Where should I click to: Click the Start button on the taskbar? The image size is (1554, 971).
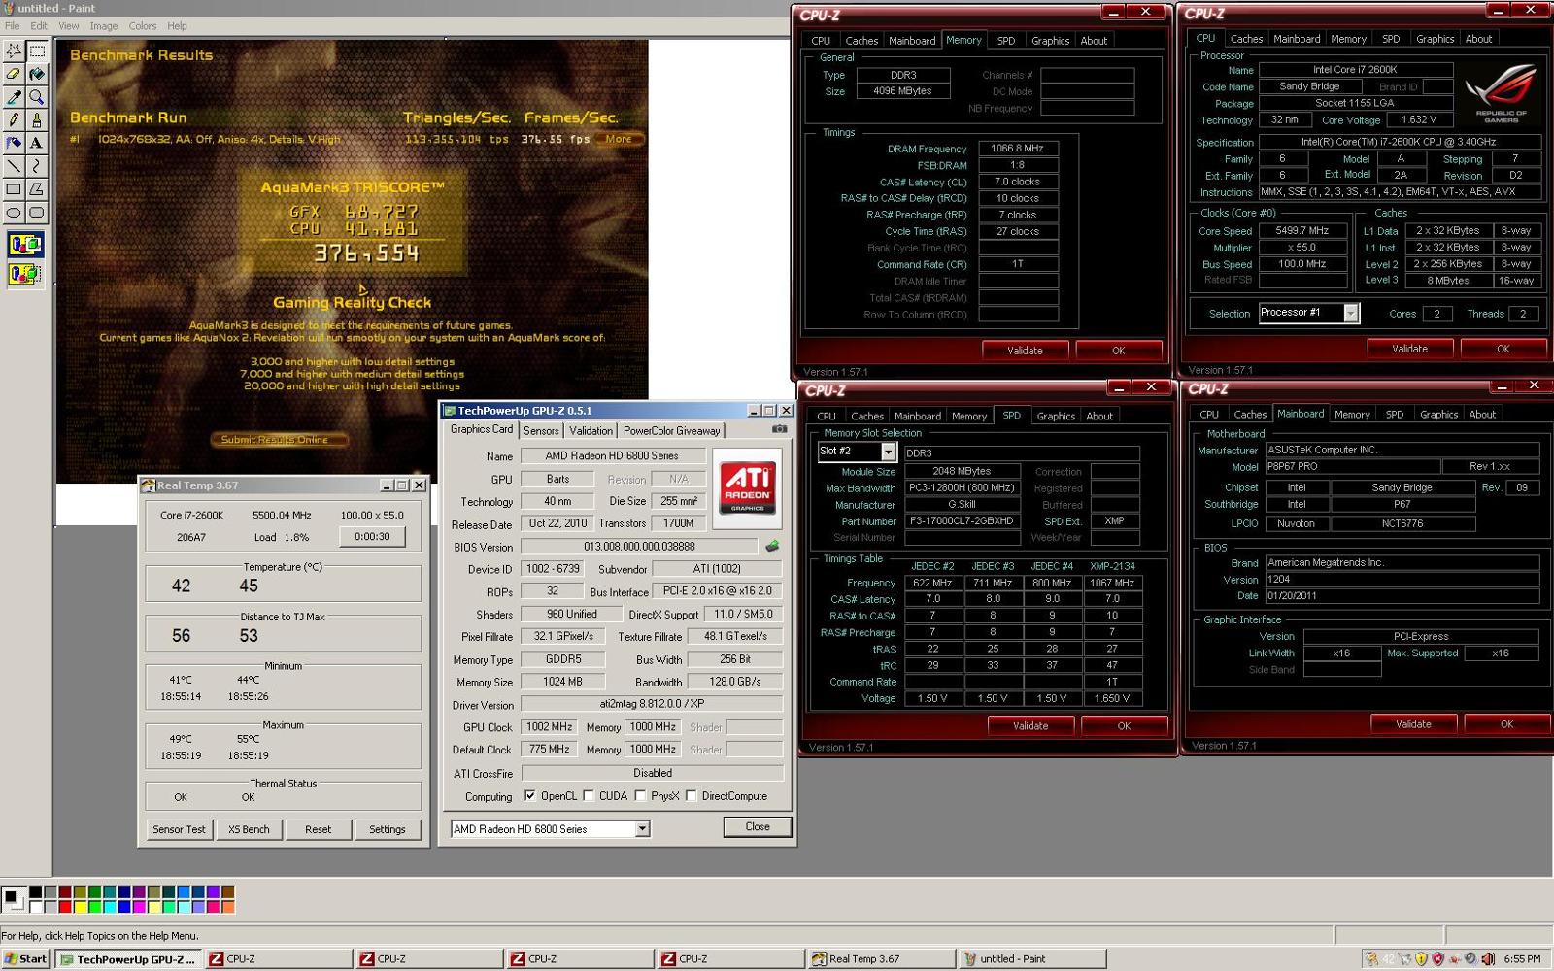(x=25, y=959)
